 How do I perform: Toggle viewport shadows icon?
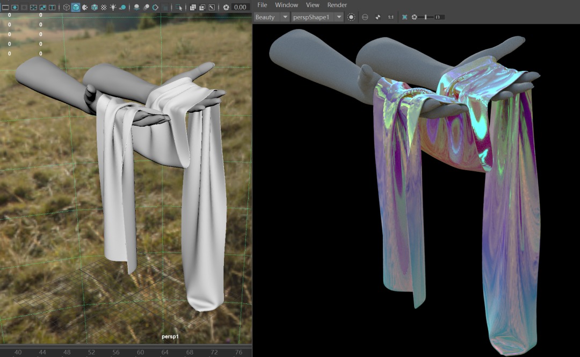(122, 7)
